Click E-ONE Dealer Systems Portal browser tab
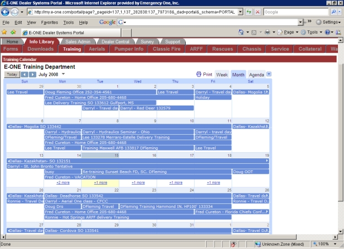 [x=71, y=32]
